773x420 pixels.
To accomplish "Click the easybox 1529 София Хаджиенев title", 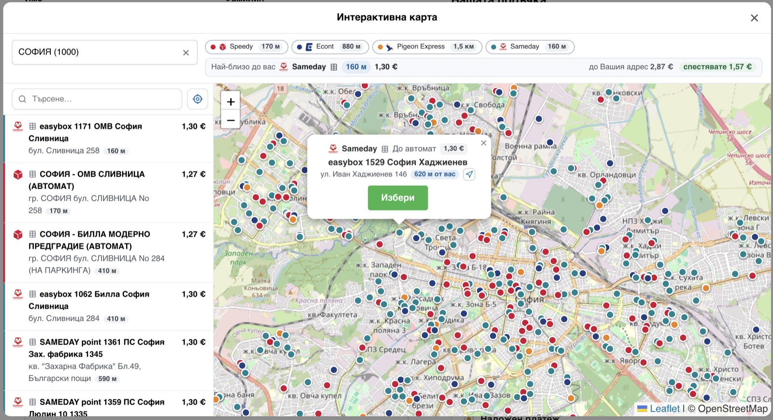I will click(398, 162).
